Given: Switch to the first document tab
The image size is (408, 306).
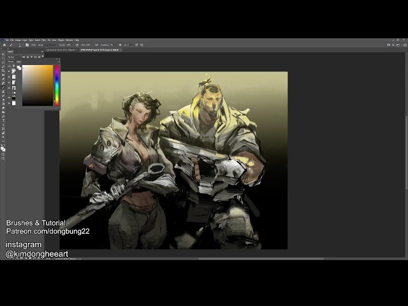Looking at the screenshot, I should 61,50.
